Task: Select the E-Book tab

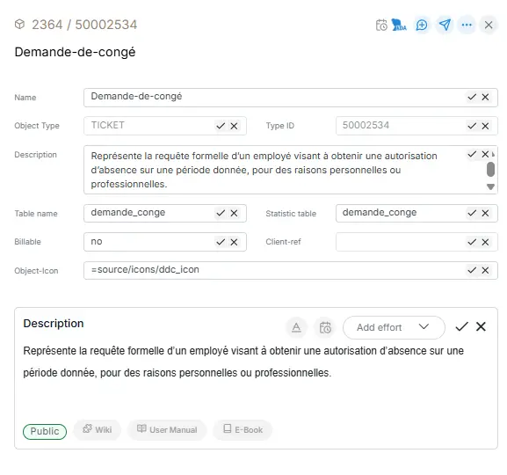Action: coord(243,429)
